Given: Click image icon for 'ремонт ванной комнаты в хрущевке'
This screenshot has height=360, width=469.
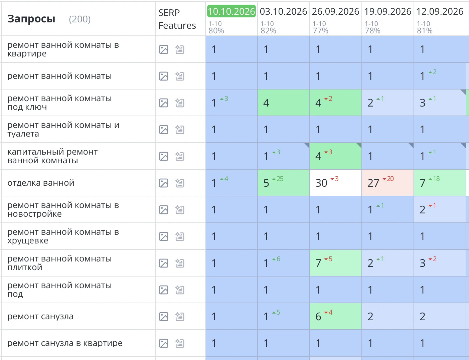Looking at the screenshot, I should click(164, 236).
